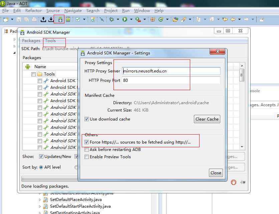The width and height of the screenshot is (279, 214).
Task: Open the Project menu
Action: click(x=111, y=11)
